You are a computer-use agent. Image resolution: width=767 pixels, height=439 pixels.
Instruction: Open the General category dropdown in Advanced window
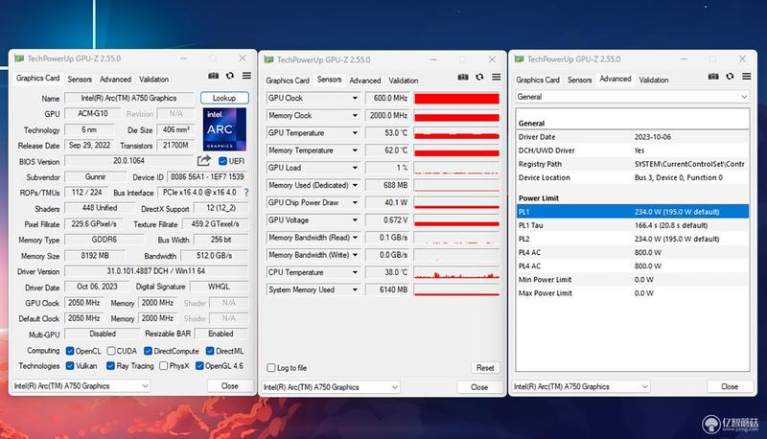632,97
